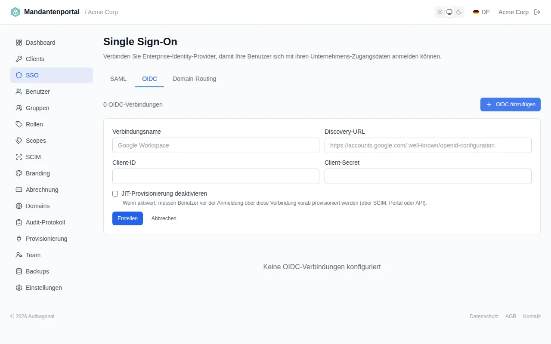This screenshot has height=344, width=551.
Task: Select the light theme sun icon
Action: tap(440, 12)
